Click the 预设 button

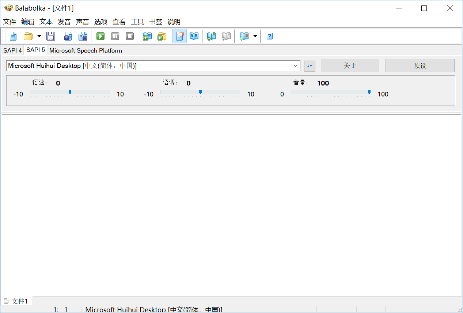(420, 66)
